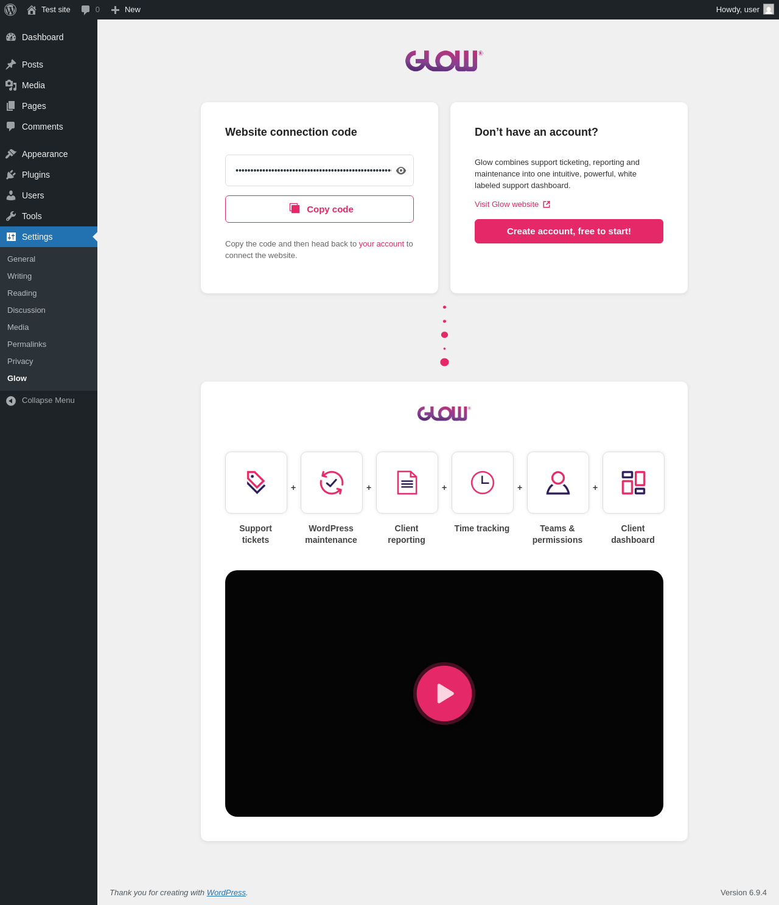Click the WordPress logo in admin bar
The width and height of the screenshot is (779, 905).
coord(10,10)
